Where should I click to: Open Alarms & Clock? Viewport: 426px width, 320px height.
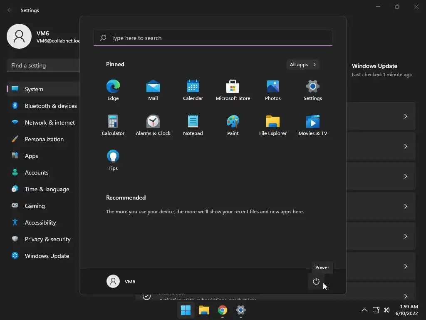point(153,125)
